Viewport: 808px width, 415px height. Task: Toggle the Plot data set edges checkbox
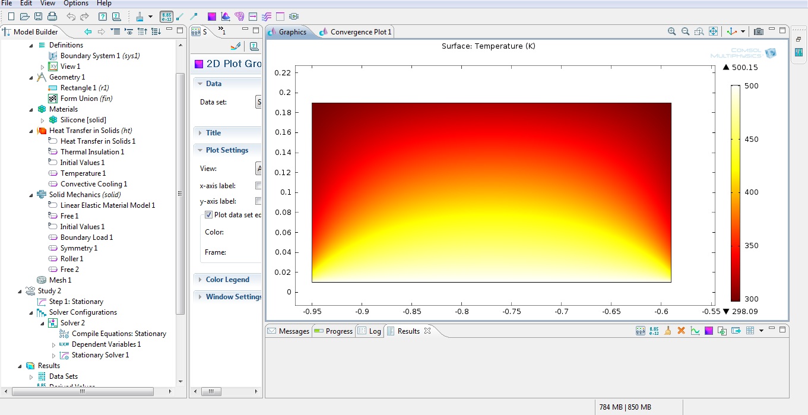[x=208, y=215]
